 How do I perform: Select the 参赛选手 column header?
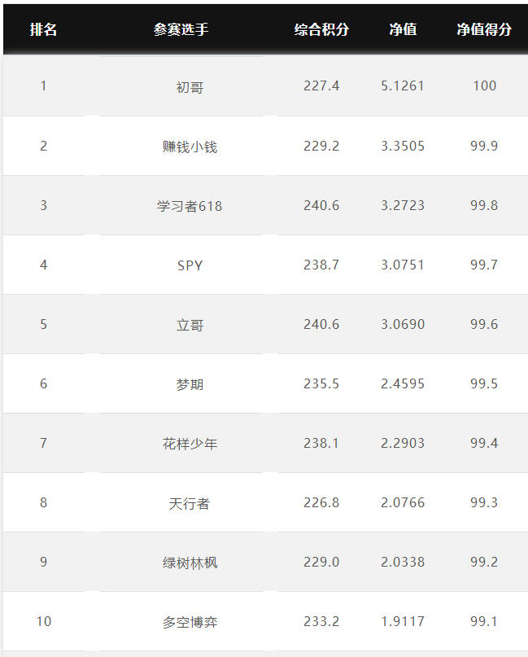181,29
